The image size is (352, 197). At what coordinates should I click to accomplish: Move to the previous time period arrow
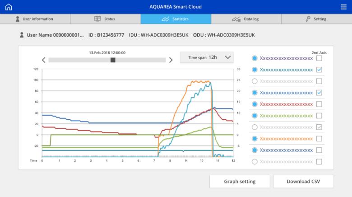point(44,60)
